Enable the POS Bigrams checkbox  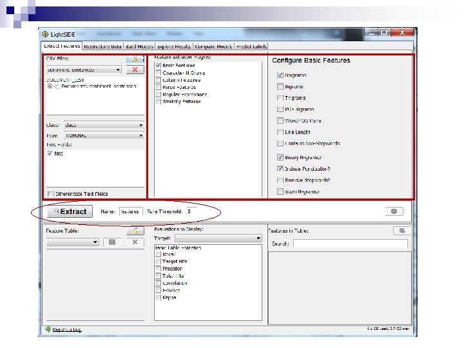point(280,109)
